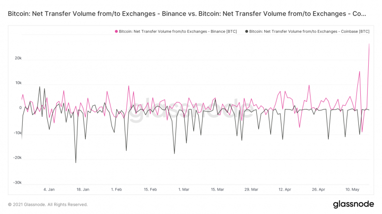This screenshot has height=214, width=382.
Task: Click the copyright Glassnode notice
Action: pos(48,204)
